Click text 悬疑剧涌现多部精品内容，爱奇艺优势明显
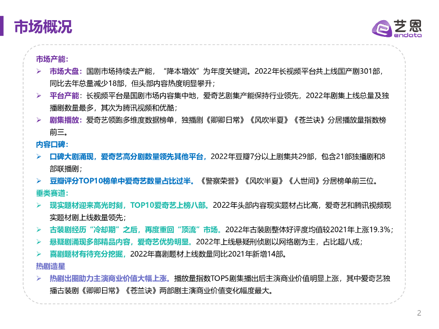This screenshot has height=329, width=439. point(119,242)
